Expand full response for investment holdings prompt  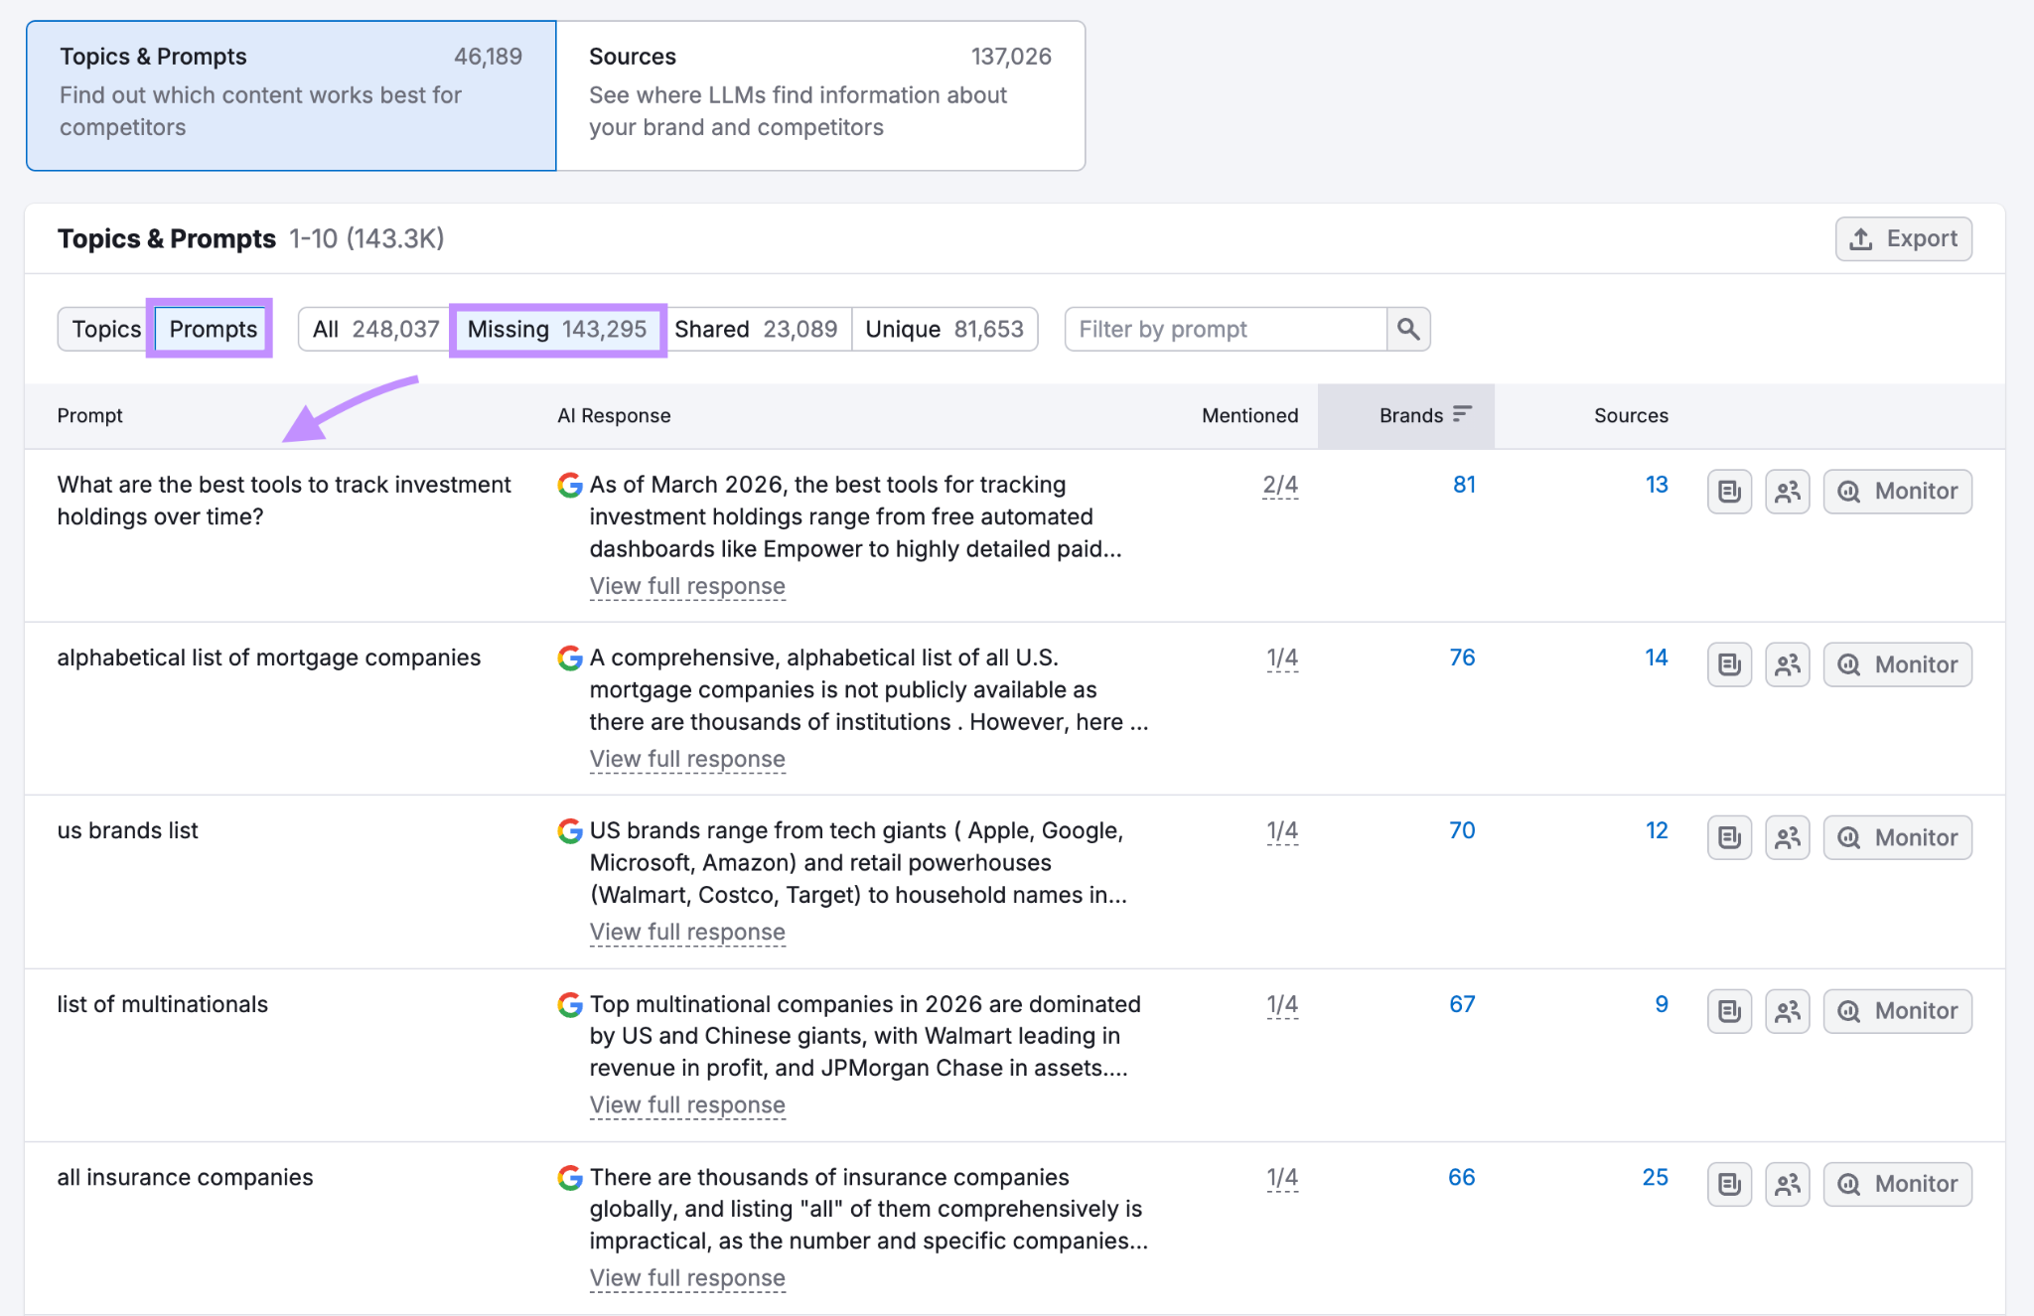687,586
